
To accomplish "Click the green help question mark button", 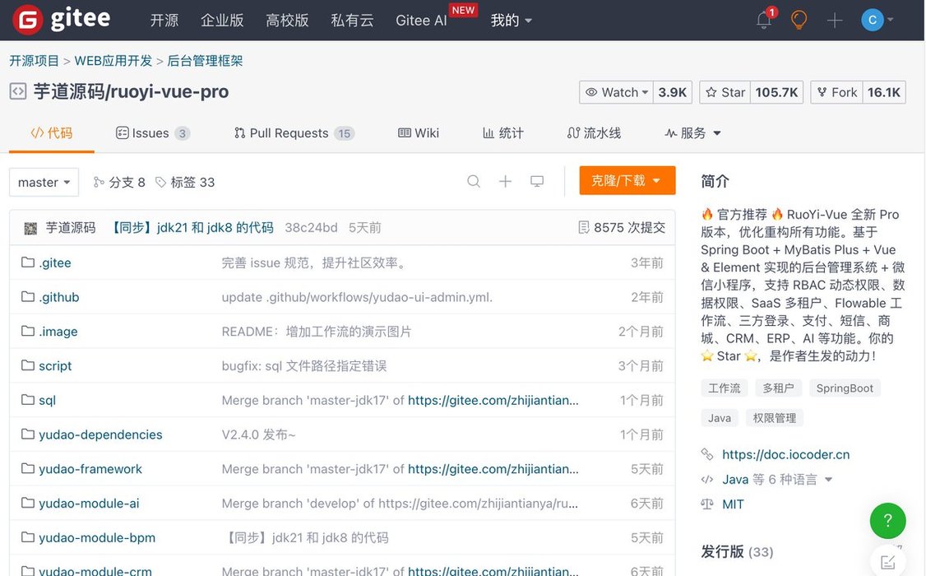I will tap(887, 521).
